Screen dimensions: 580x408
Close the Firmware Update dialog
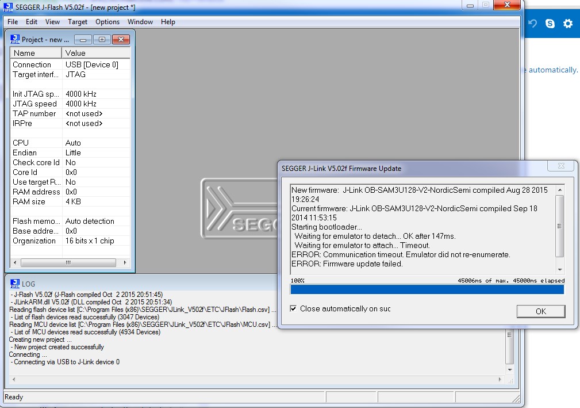(x=561, y=166)
